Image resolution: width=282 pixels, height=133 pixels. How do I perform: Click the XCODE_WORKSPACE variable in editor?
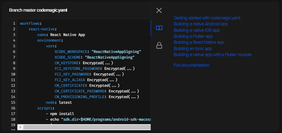(x=71, y=52)
